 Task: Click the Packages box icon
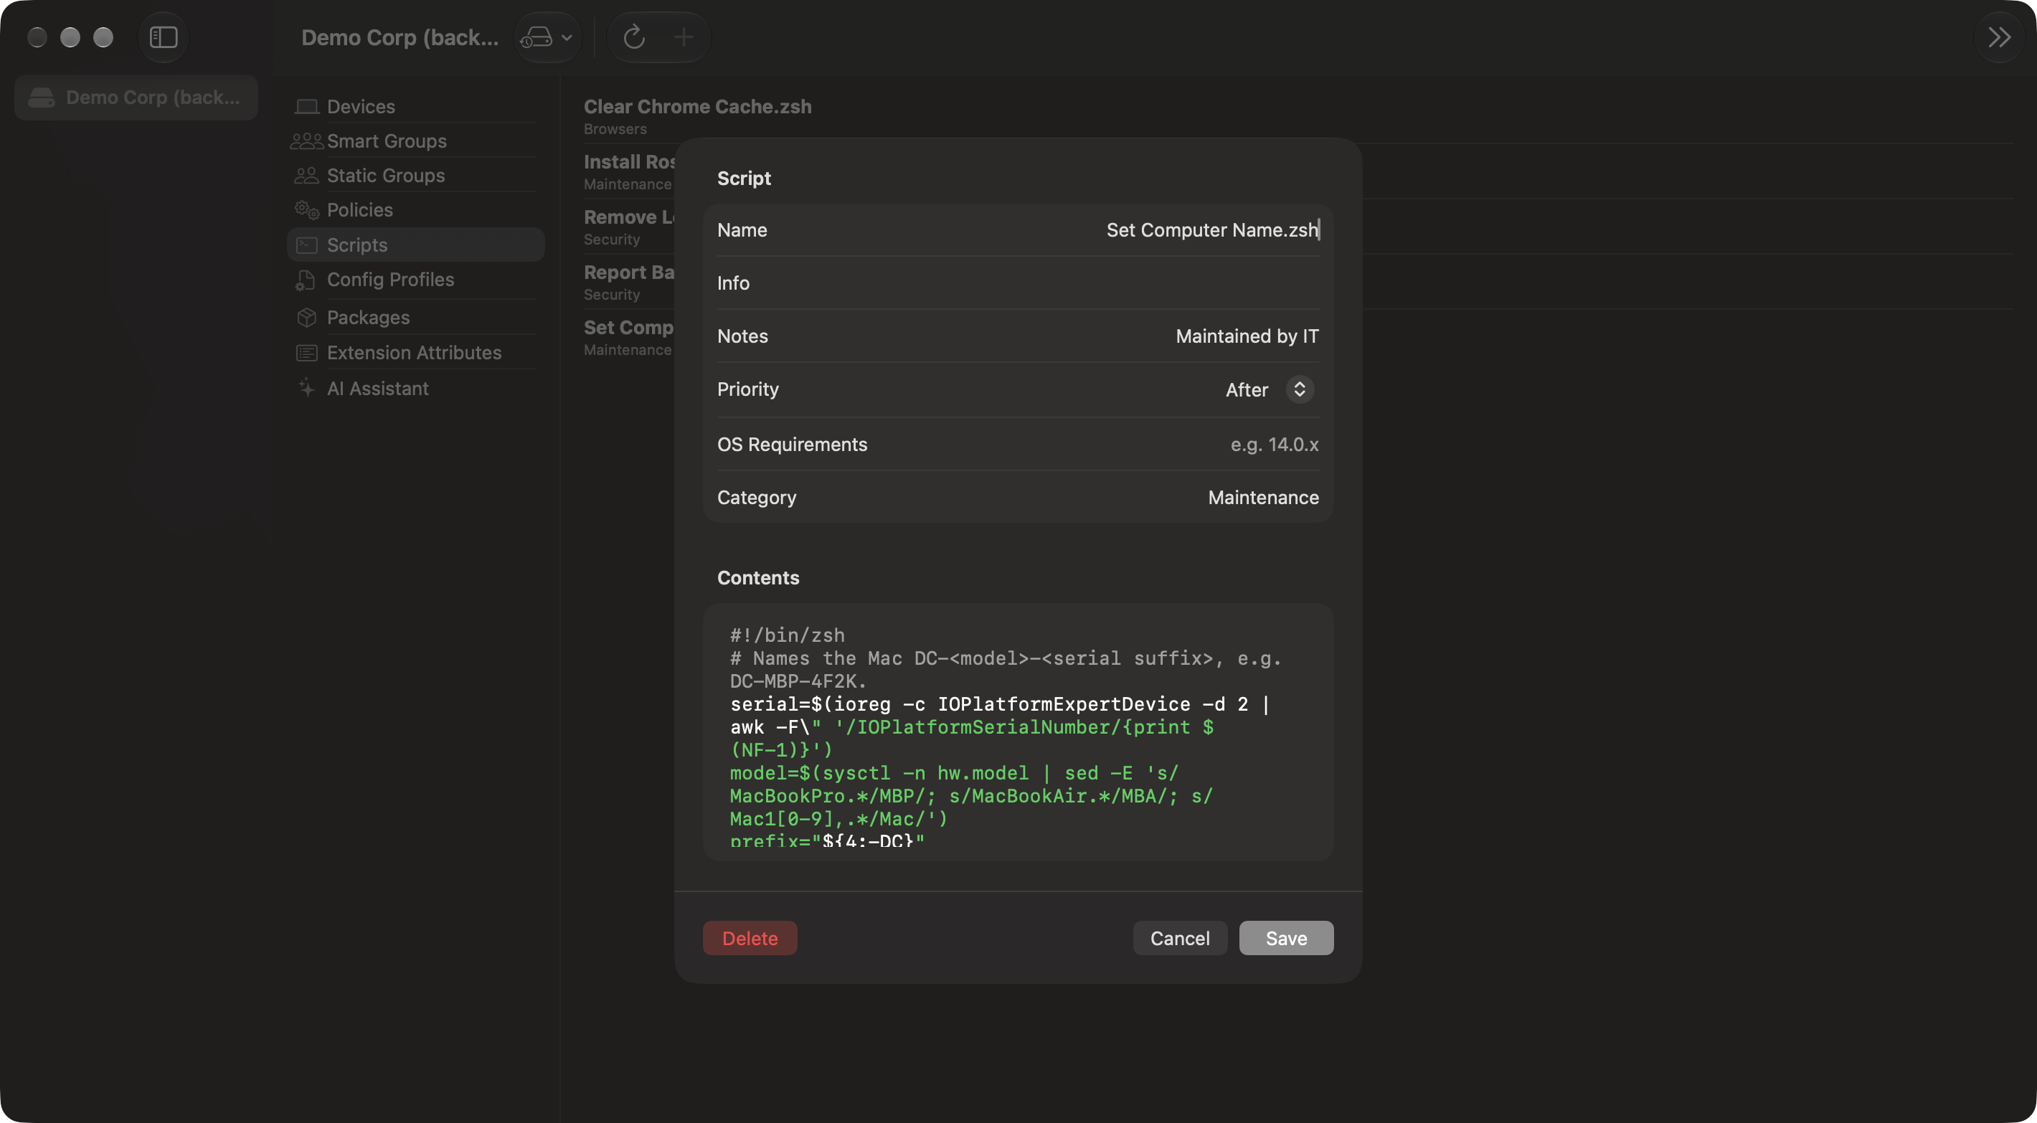tap(307, 318)
